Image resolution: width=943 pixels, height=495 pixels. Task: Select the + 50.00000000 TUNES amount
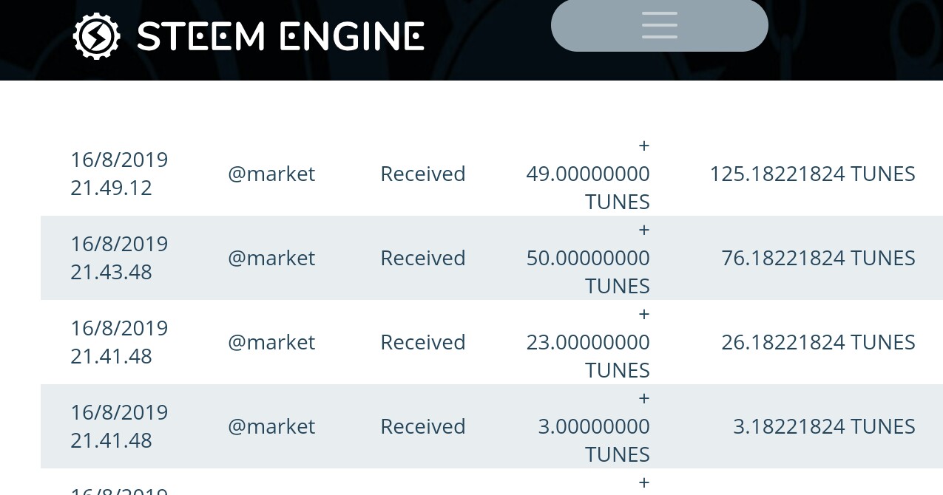point(588,258)
